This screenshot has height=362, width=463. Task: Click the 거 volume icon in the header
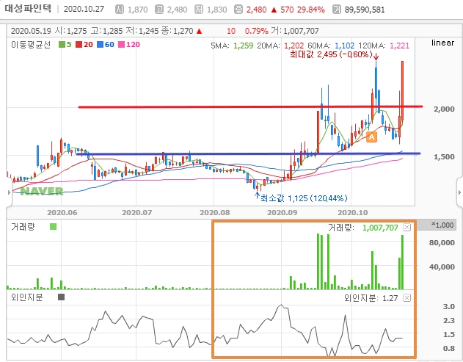pos(336,10)
